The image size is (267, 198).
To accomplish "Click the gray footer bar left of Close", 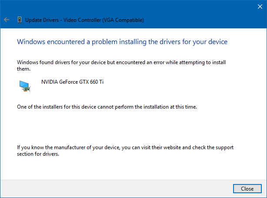I will click(x=116, y=188).
